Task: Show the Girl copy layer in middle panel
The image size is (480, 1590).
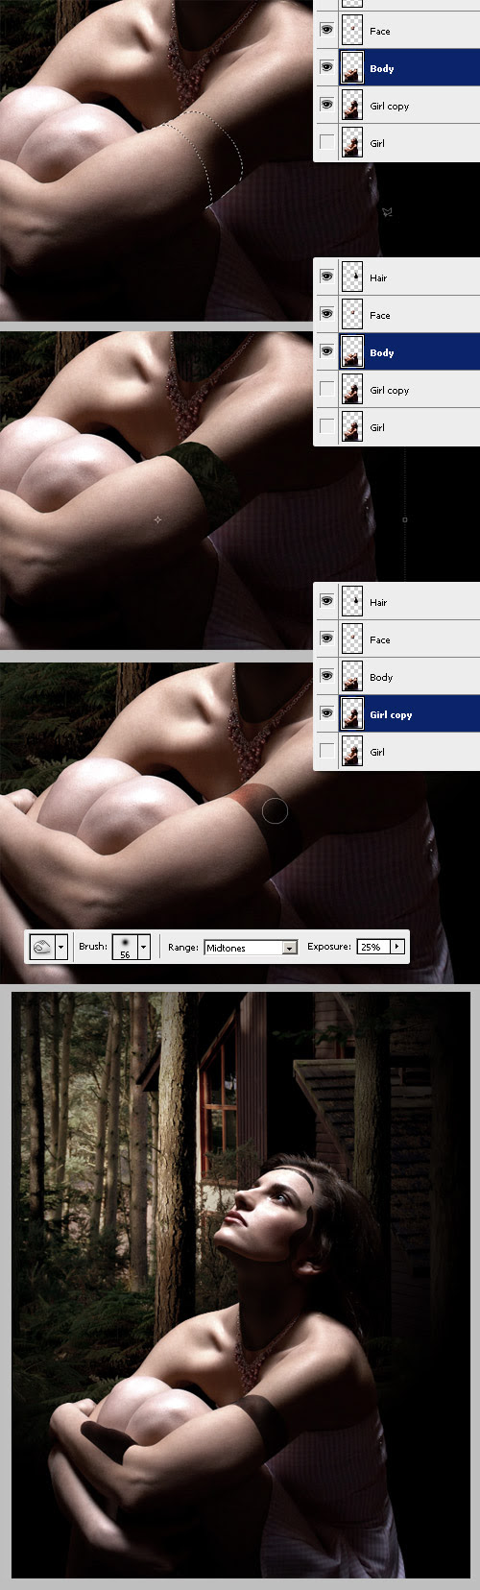Action: pos(326,390)
